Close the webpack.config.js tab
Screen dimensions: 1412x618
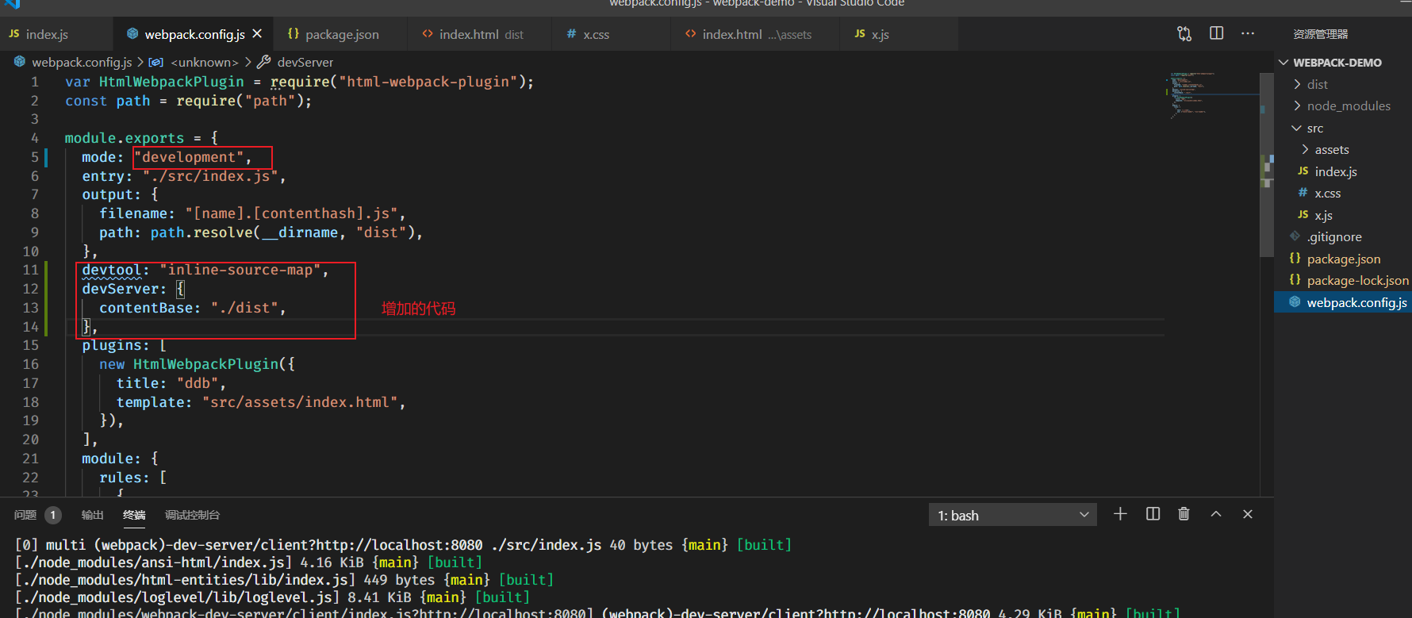[x=257, y=34]
